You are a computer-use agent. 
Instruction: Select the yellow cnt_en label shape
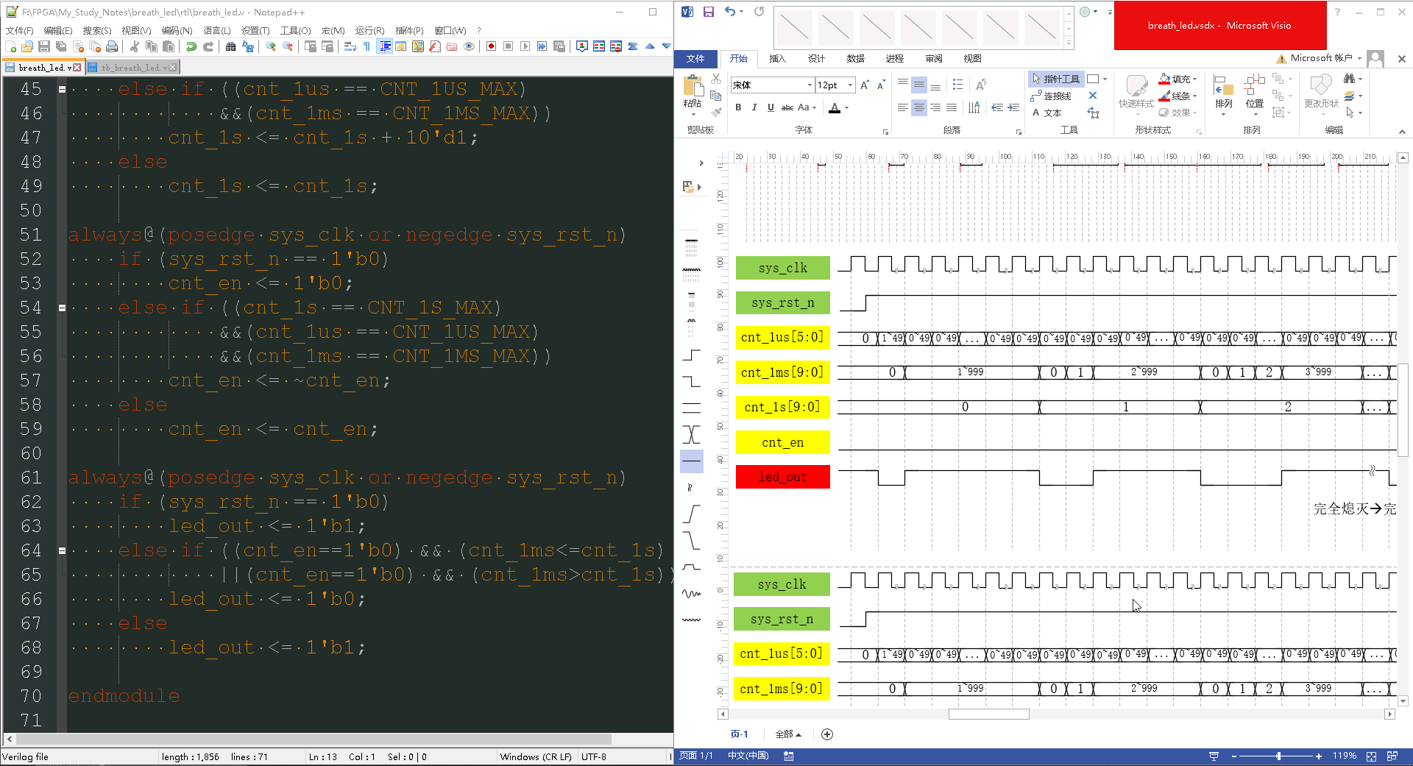pos(783,442)
